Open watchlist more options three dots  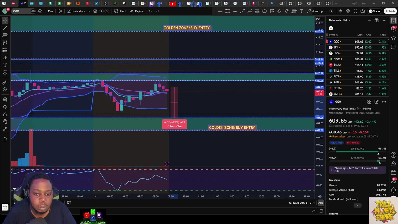click(384, 20)
